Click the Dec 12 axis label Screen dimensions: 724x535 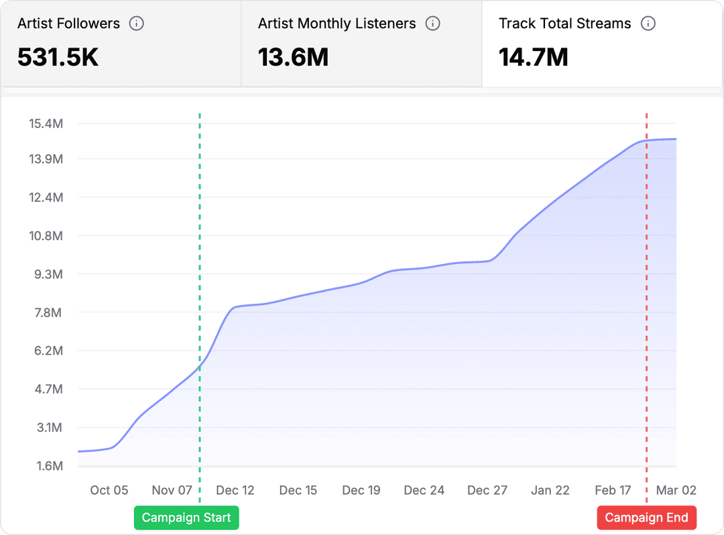point(235,490)
